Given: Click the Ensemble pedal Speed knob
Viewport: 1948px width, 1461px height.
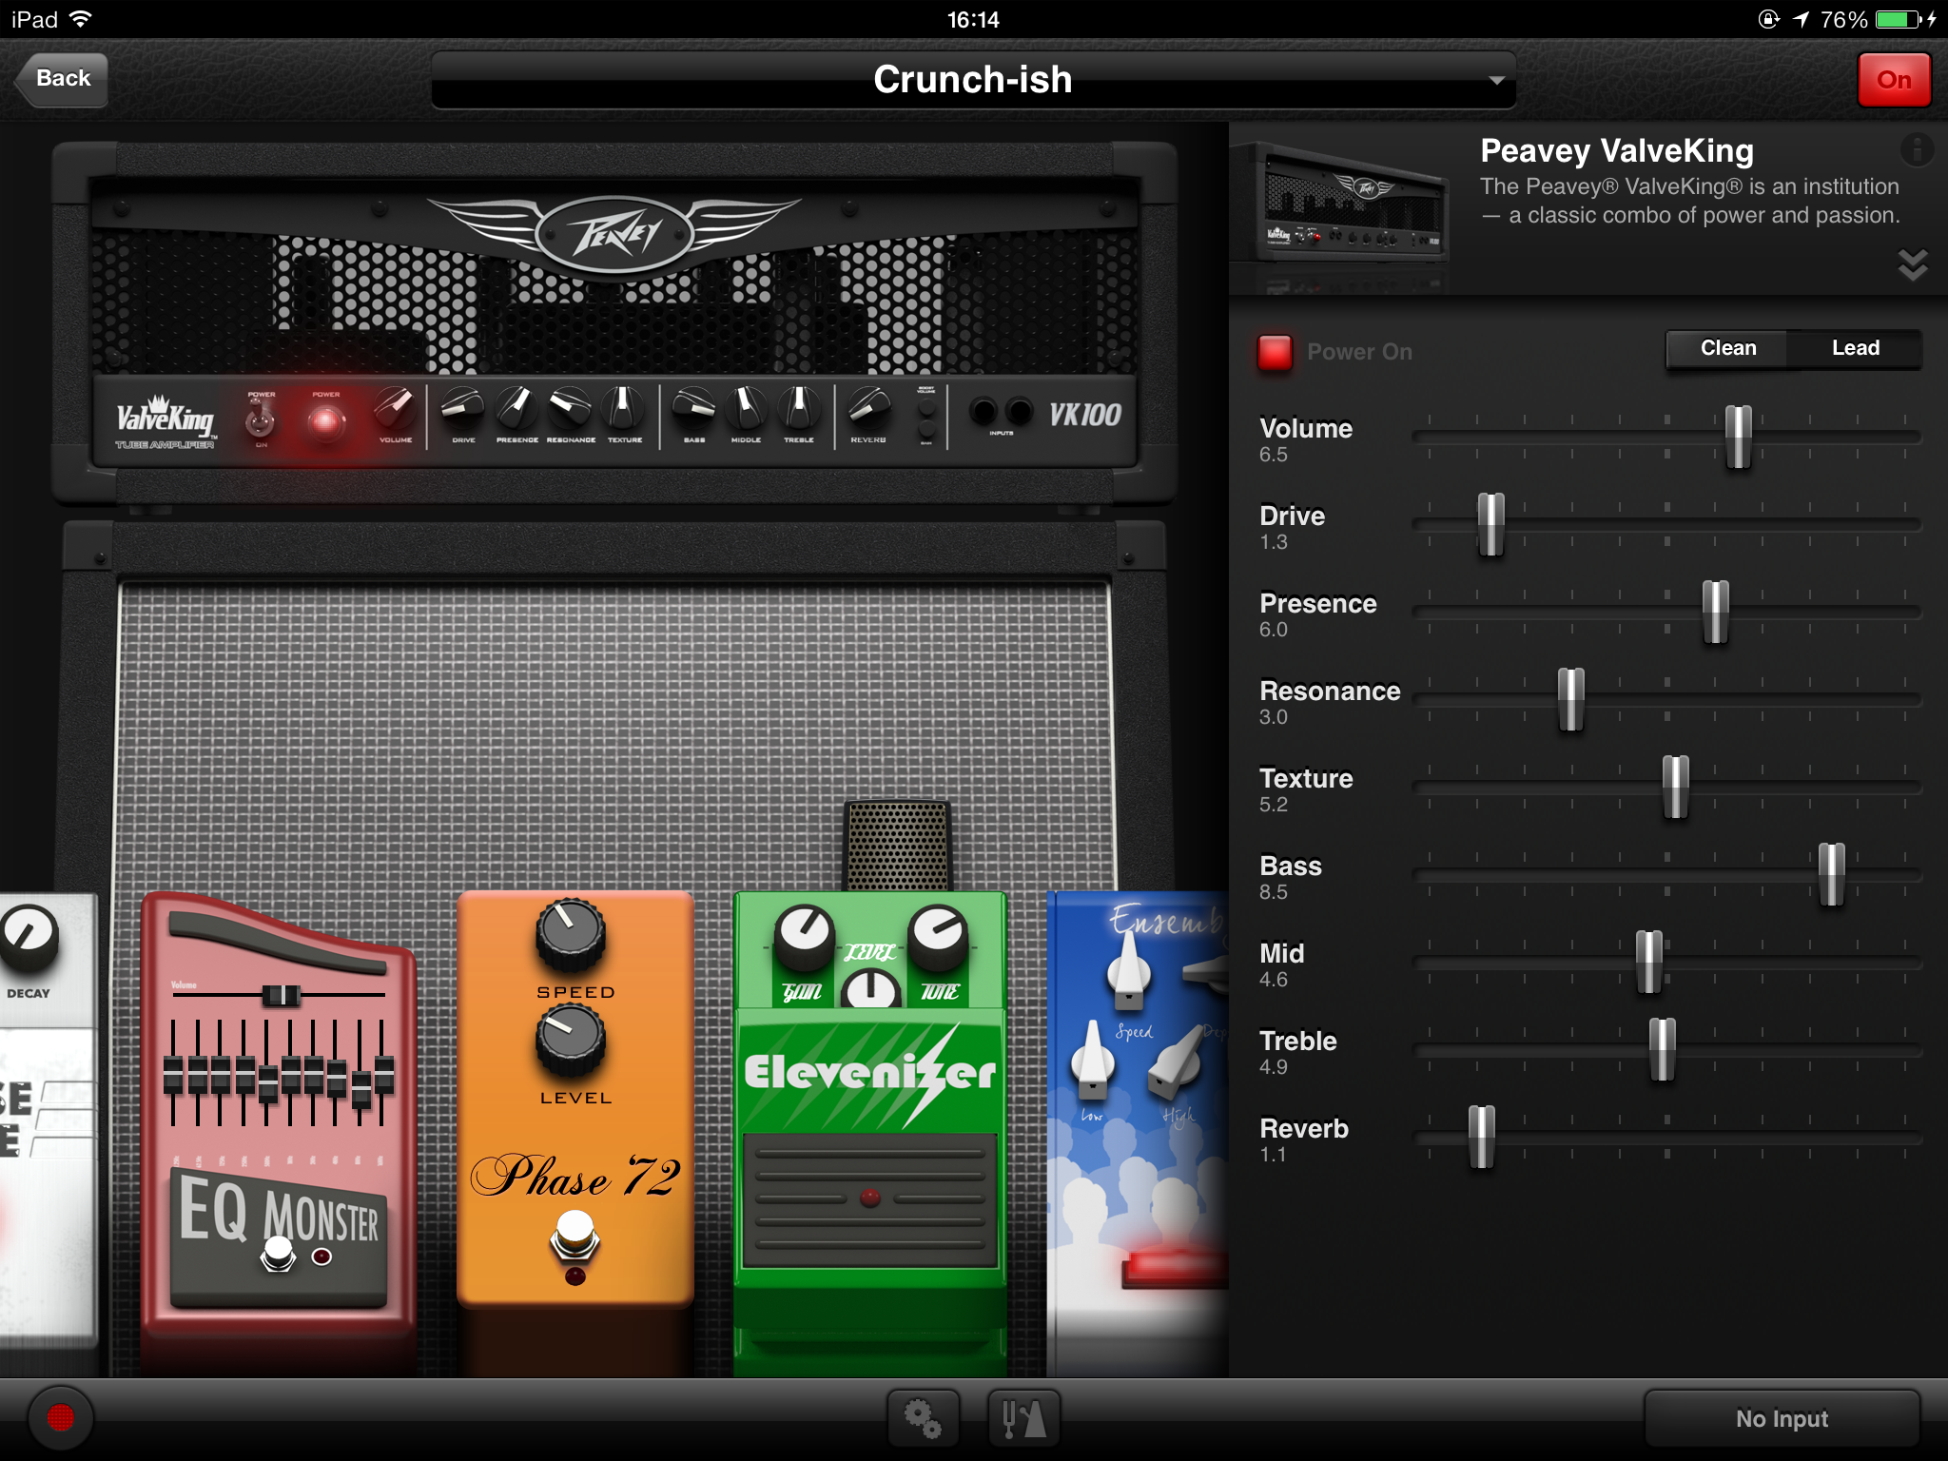Looking at the screenshot, I should [1129, 970].
